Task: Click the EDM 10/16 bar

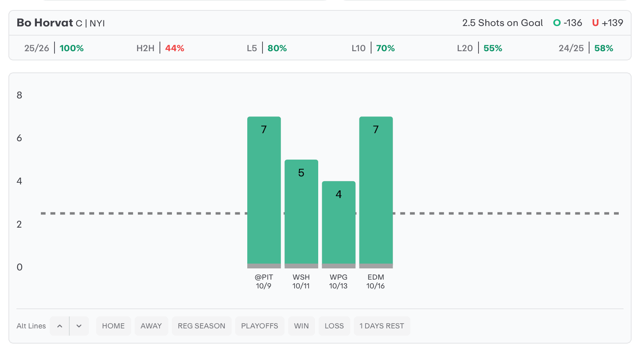Action: 376,192
